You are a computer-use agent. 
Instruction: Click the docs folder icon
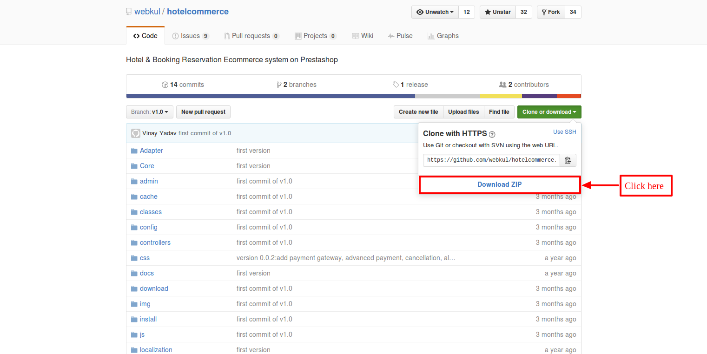(x=134, y=273)
